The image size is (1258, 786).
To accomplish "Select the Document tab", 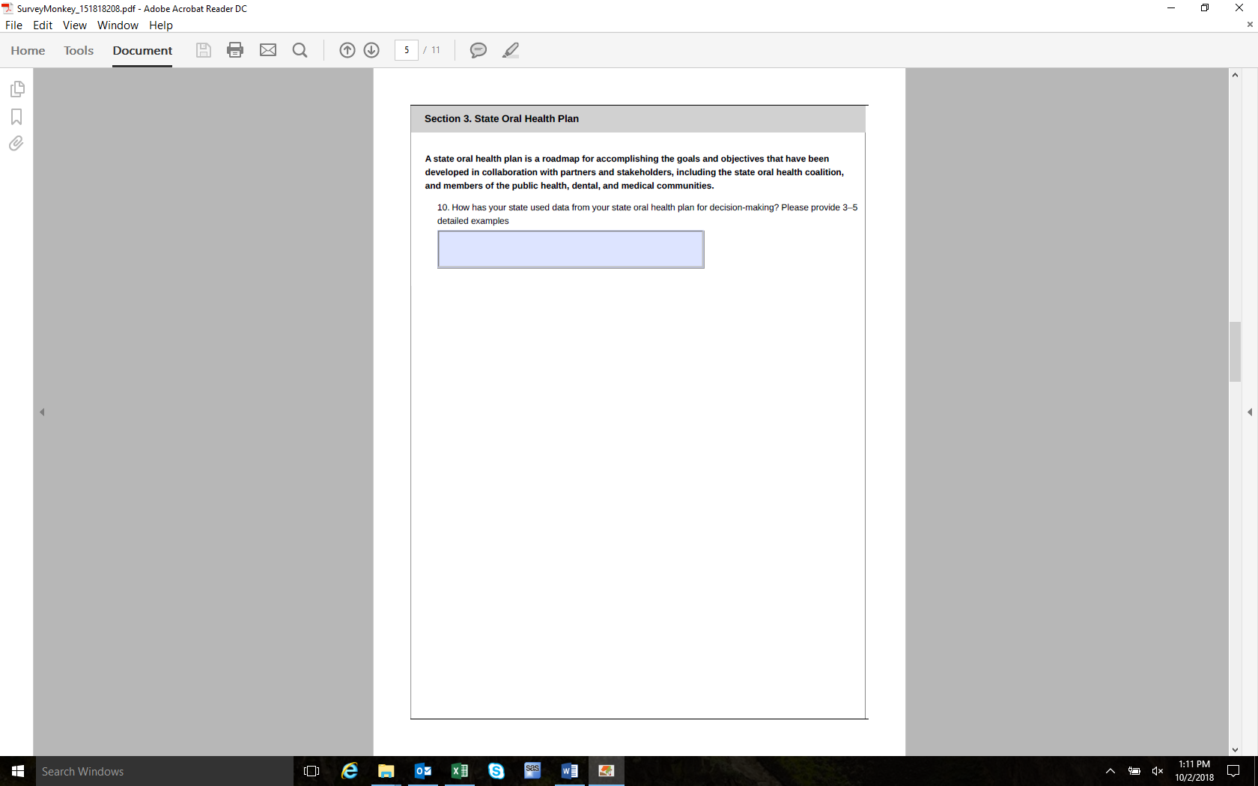I will [142, 50].
